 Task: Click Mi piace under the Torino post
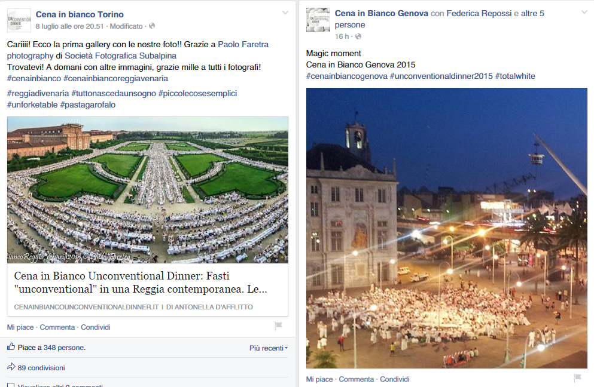pyautogui.click(x=20, y=327)
